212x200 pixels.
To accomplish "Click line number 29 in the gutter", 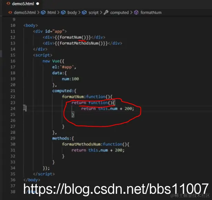I will [13, 138].
